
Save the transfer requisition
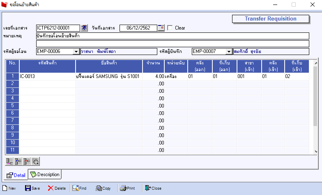(32, 188)
